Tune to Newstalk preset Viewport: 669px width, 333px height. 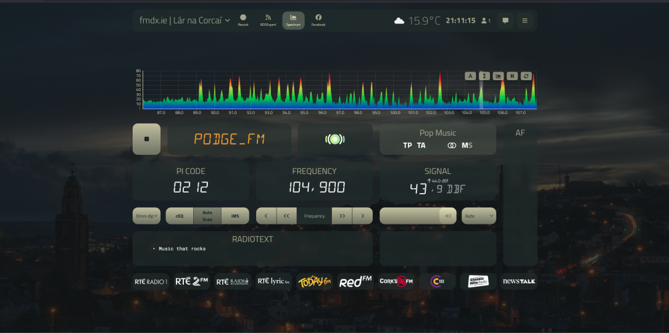(x=519, y=281)
